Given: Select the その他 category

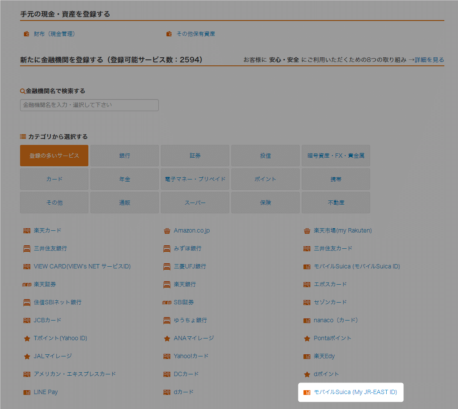Looking at the screenshot, I should (54, 203).
